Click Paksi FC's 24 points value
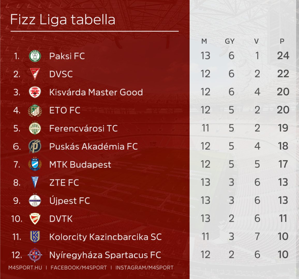 (283, 56)
